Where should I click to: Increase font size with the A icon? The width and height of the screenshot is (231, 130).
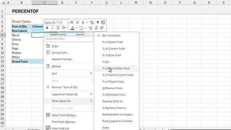click(x=72, y=22)
